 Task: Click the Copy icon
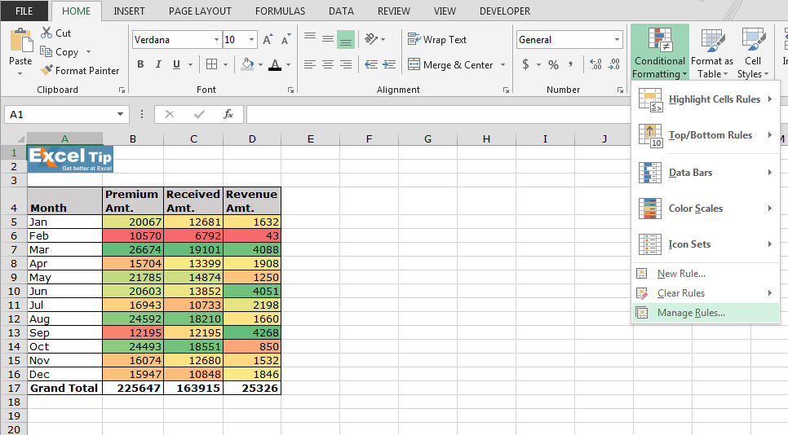click(x=46, y=51)
